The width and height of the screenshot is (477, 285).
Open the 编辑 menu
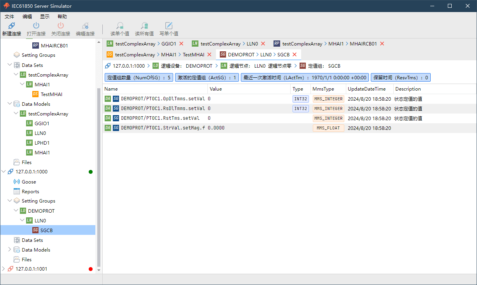pos(27,16)
